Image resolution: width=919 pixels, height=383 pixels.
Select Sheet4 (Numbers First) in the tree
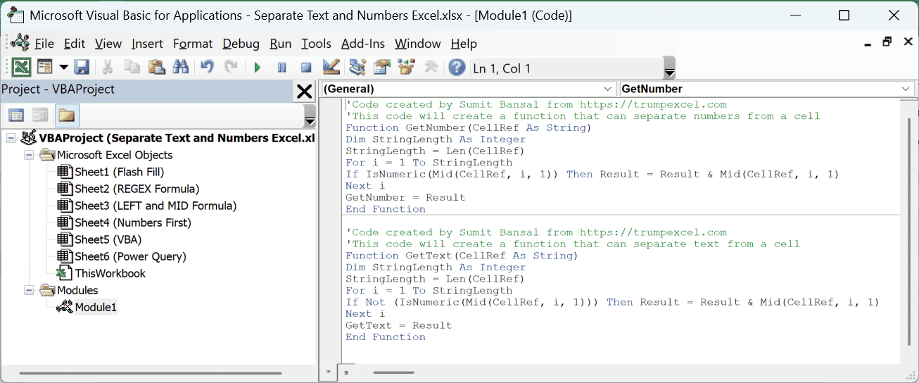point(133,222)
